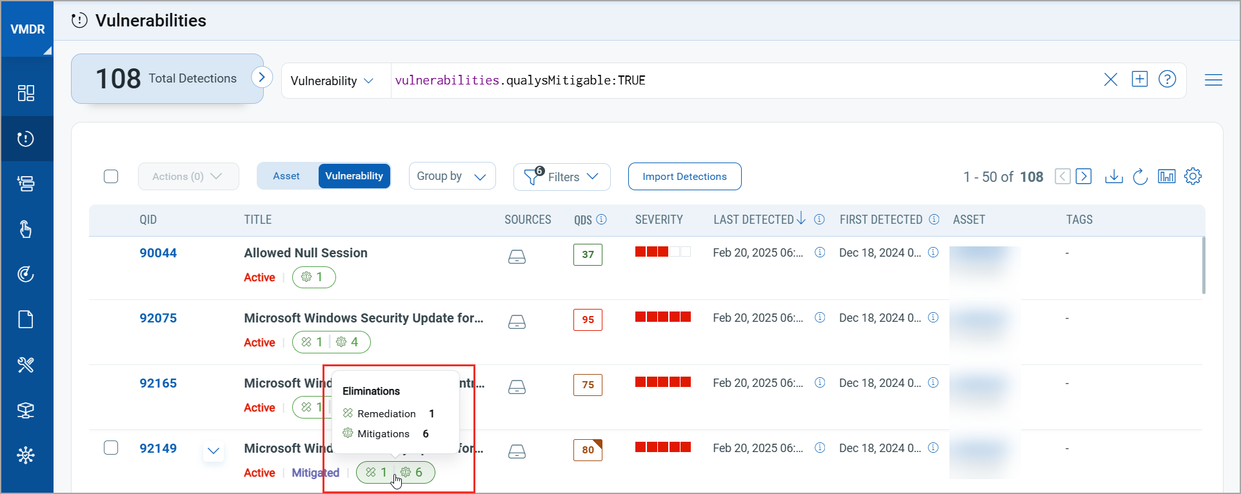Click severity bar for QID 92075
1241x494 pixels.
point(662,317)
